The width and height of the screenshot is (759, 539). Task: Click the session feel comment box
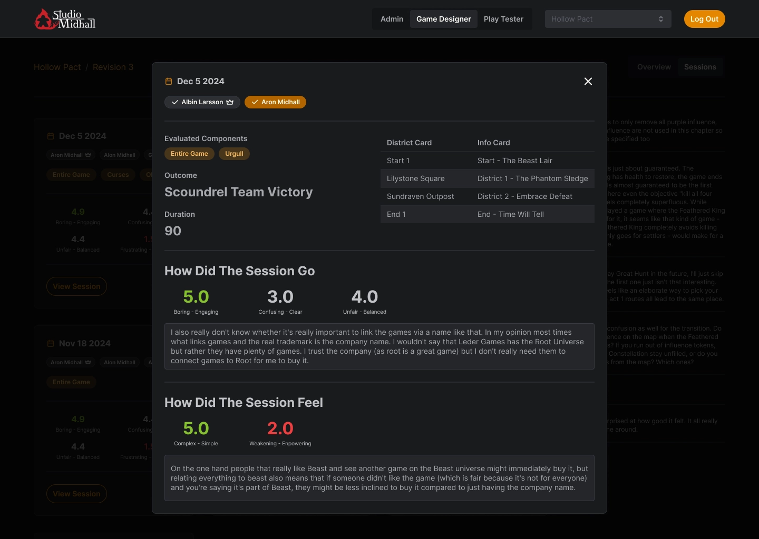click(379, 478)
